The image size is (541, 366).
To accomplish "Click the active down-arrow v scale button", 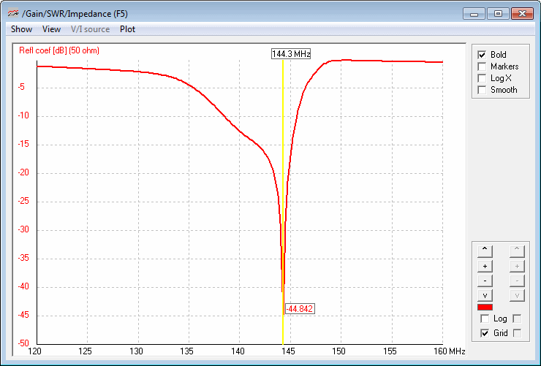I will coord(485,295).
